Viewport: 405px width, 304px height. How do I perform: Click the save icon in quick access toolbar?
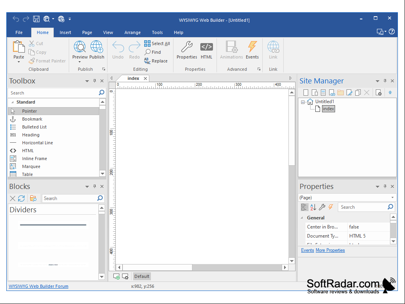click(x=36, y=19)
